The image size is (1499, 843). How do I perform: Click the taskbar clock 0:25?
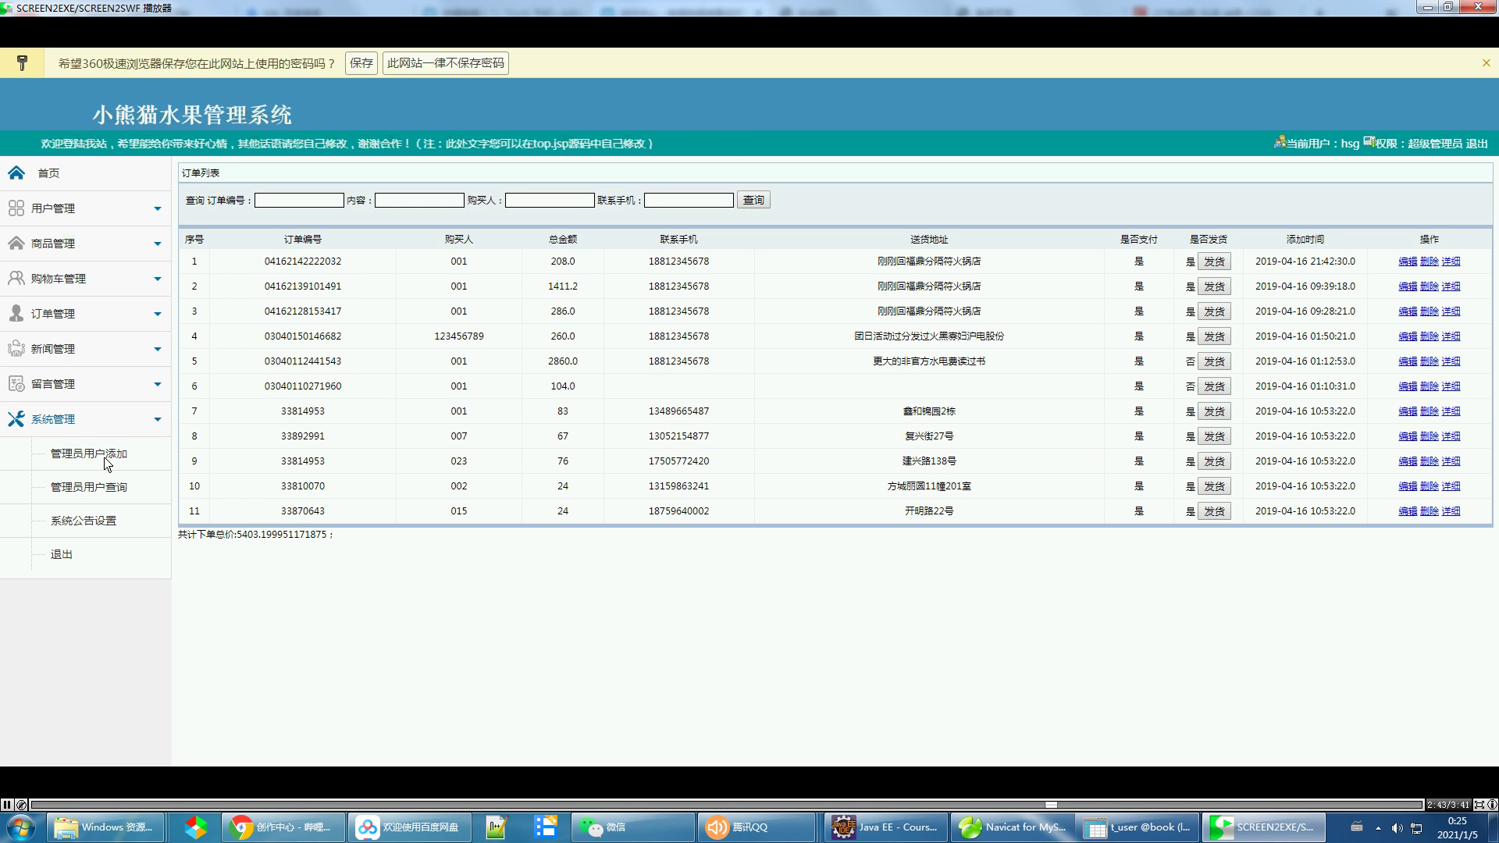coord(1457,821)
